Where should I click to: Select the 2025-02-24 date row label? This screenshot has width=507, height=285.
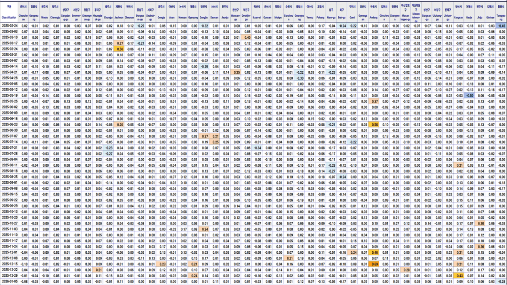point(9,26)
